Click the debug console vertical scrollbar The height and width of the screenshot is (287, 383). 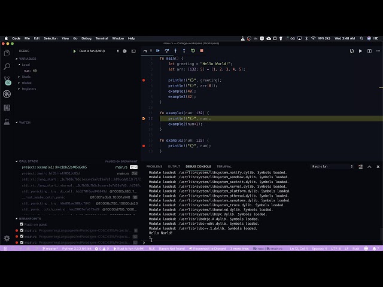[x=381, y=234]
